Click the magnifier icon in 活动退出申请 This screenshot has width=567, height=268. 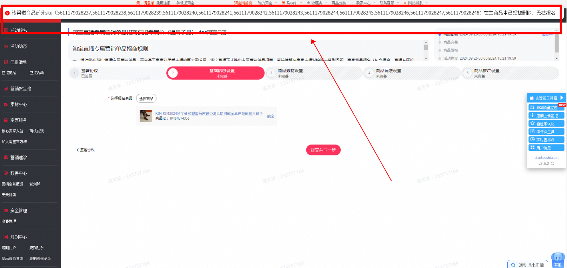[513, 265]
